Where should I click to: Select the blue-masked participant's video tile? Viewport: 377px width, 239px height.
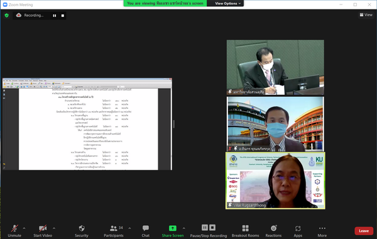point(275,124)
